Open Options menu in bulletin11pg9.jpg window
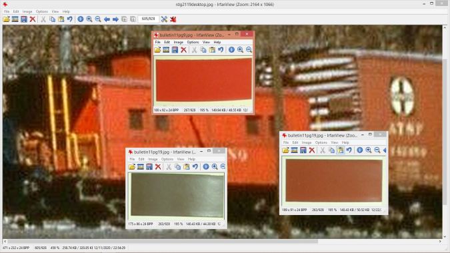 coord(193,42)
